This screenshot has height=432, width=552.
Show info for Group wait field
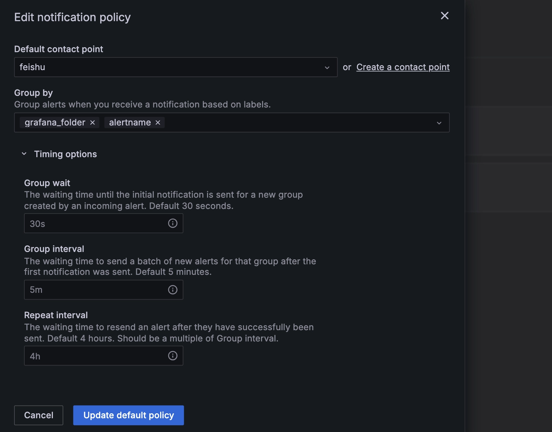click(x=172, y=223)
